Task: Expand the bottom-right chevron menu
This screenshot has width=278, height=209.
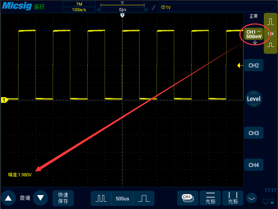Action: (251, 199)
